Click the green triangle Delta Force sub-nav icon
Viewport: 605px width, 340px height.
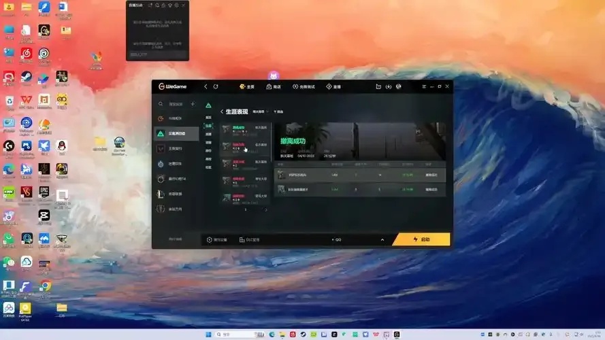coord(208,105)
